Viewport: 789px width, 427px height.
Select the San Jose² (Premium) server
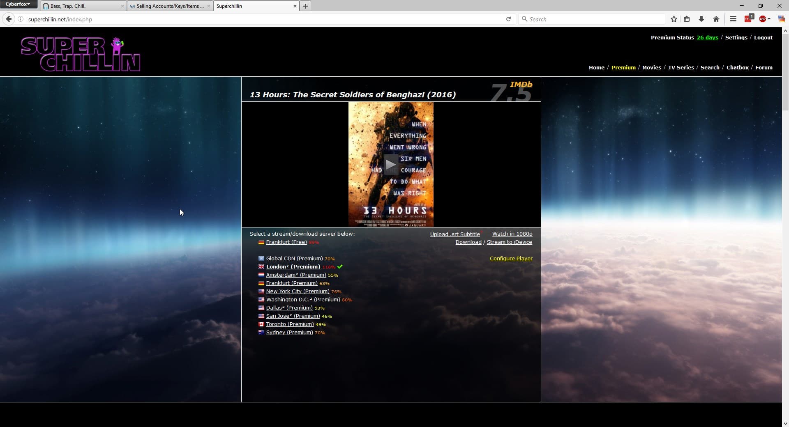(x=293, y=316)
